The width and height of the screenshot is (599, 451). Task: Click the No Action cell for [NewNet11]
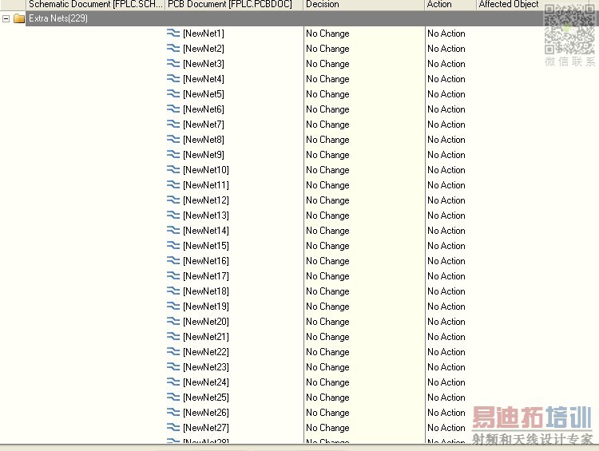[x=446, y=185]
